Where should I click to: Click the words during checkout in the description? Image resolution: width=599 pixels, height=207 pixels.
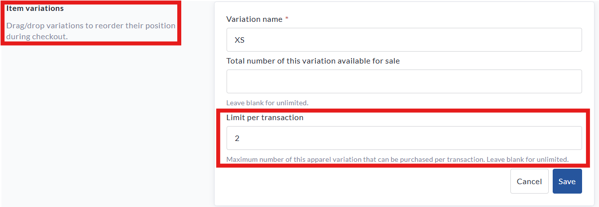pyautogui.click(x=36, y=36)
